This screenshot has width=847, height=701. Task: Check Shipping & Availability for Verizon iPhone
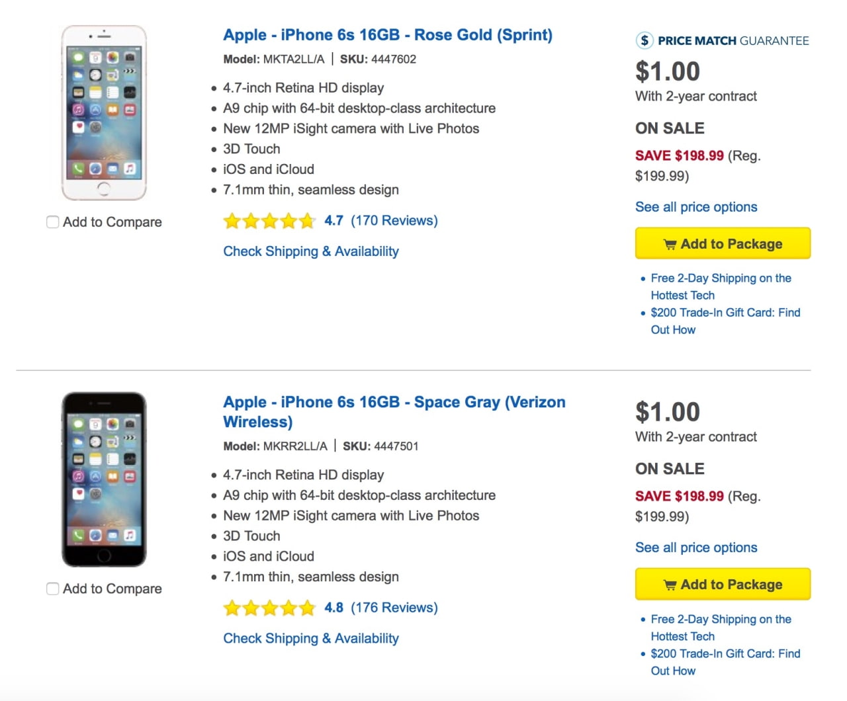(311, 638)
